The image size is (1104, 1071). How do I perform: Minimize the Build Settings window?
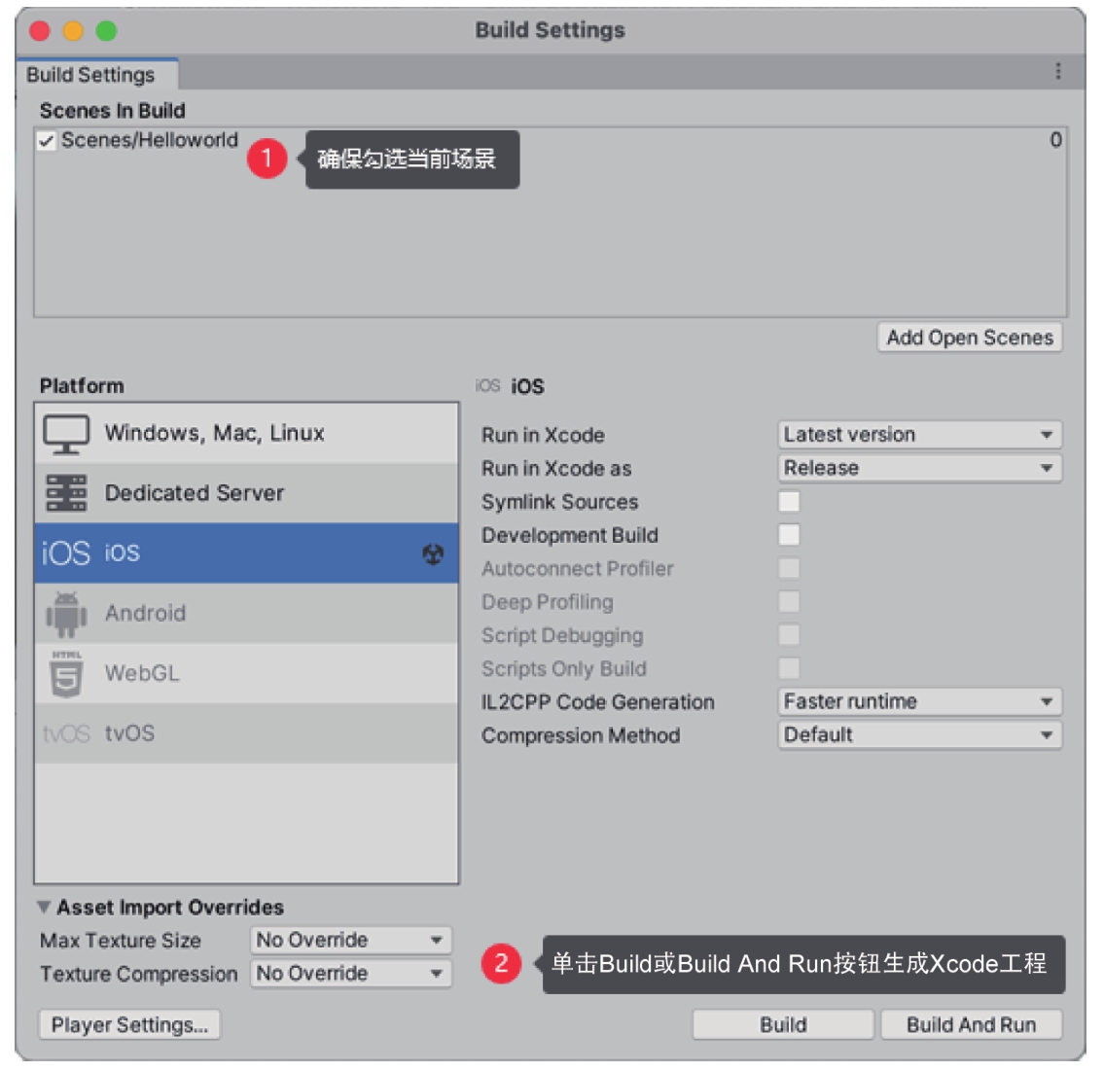tap(73, 31)
